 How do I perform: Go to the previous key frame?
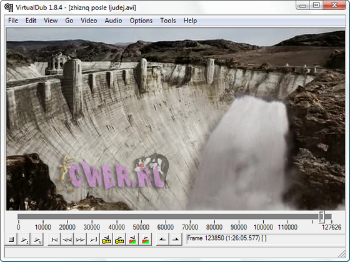106,240
